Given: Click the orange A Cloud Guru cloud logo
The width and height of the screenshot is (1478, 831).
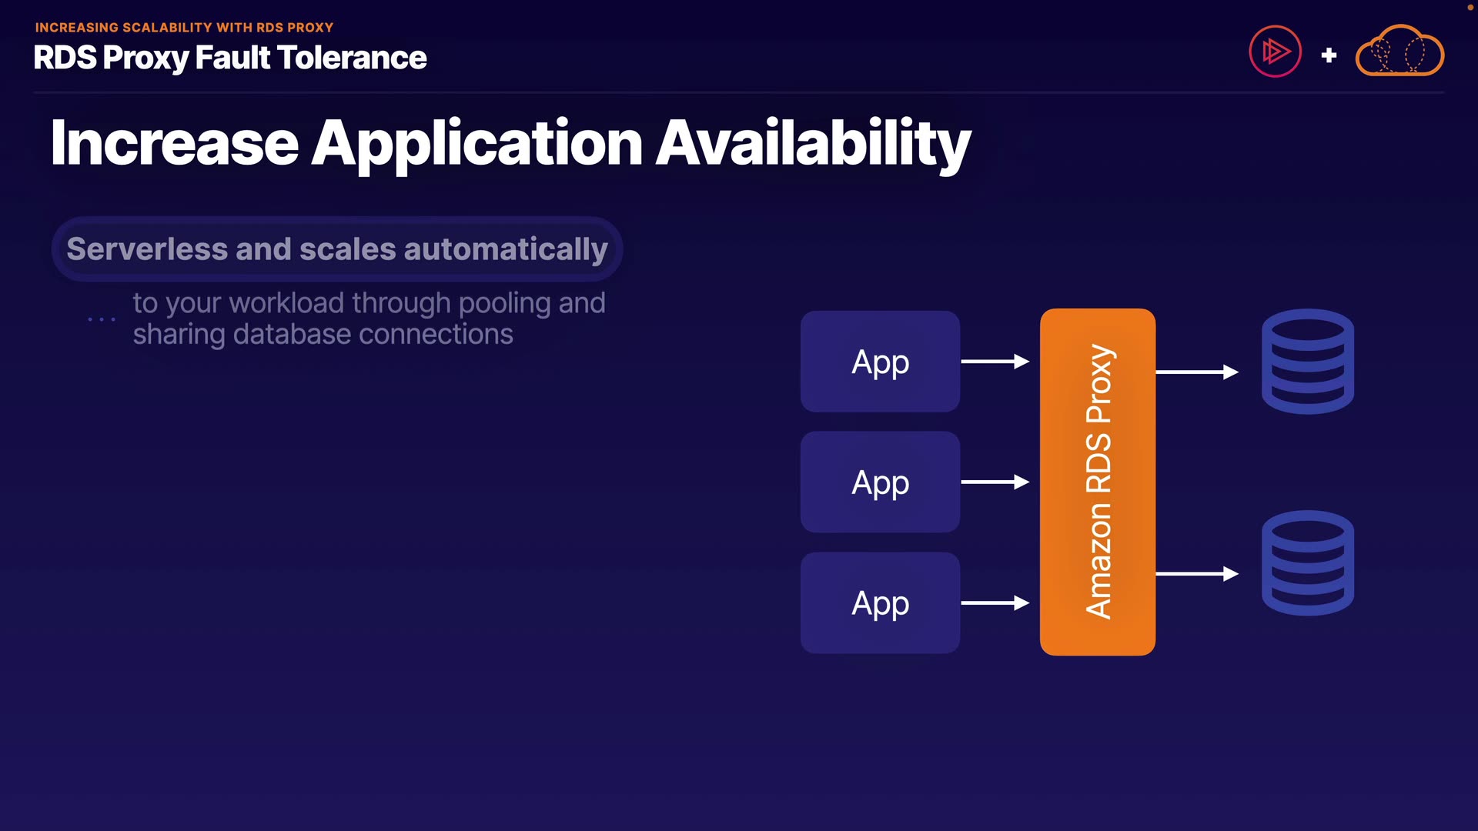Looking at the screenshot, I should pyautogui.click(x=1399, y=52).
